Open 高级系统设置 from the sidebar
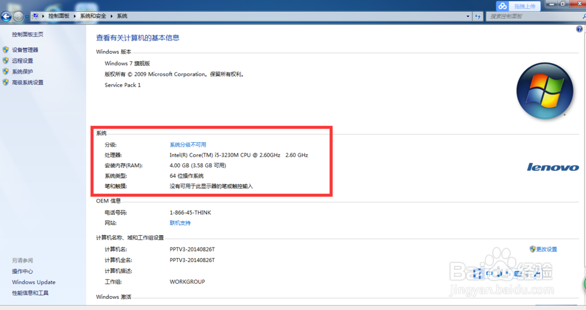Viewport: 586px width, 310px height. pos(28,82)
